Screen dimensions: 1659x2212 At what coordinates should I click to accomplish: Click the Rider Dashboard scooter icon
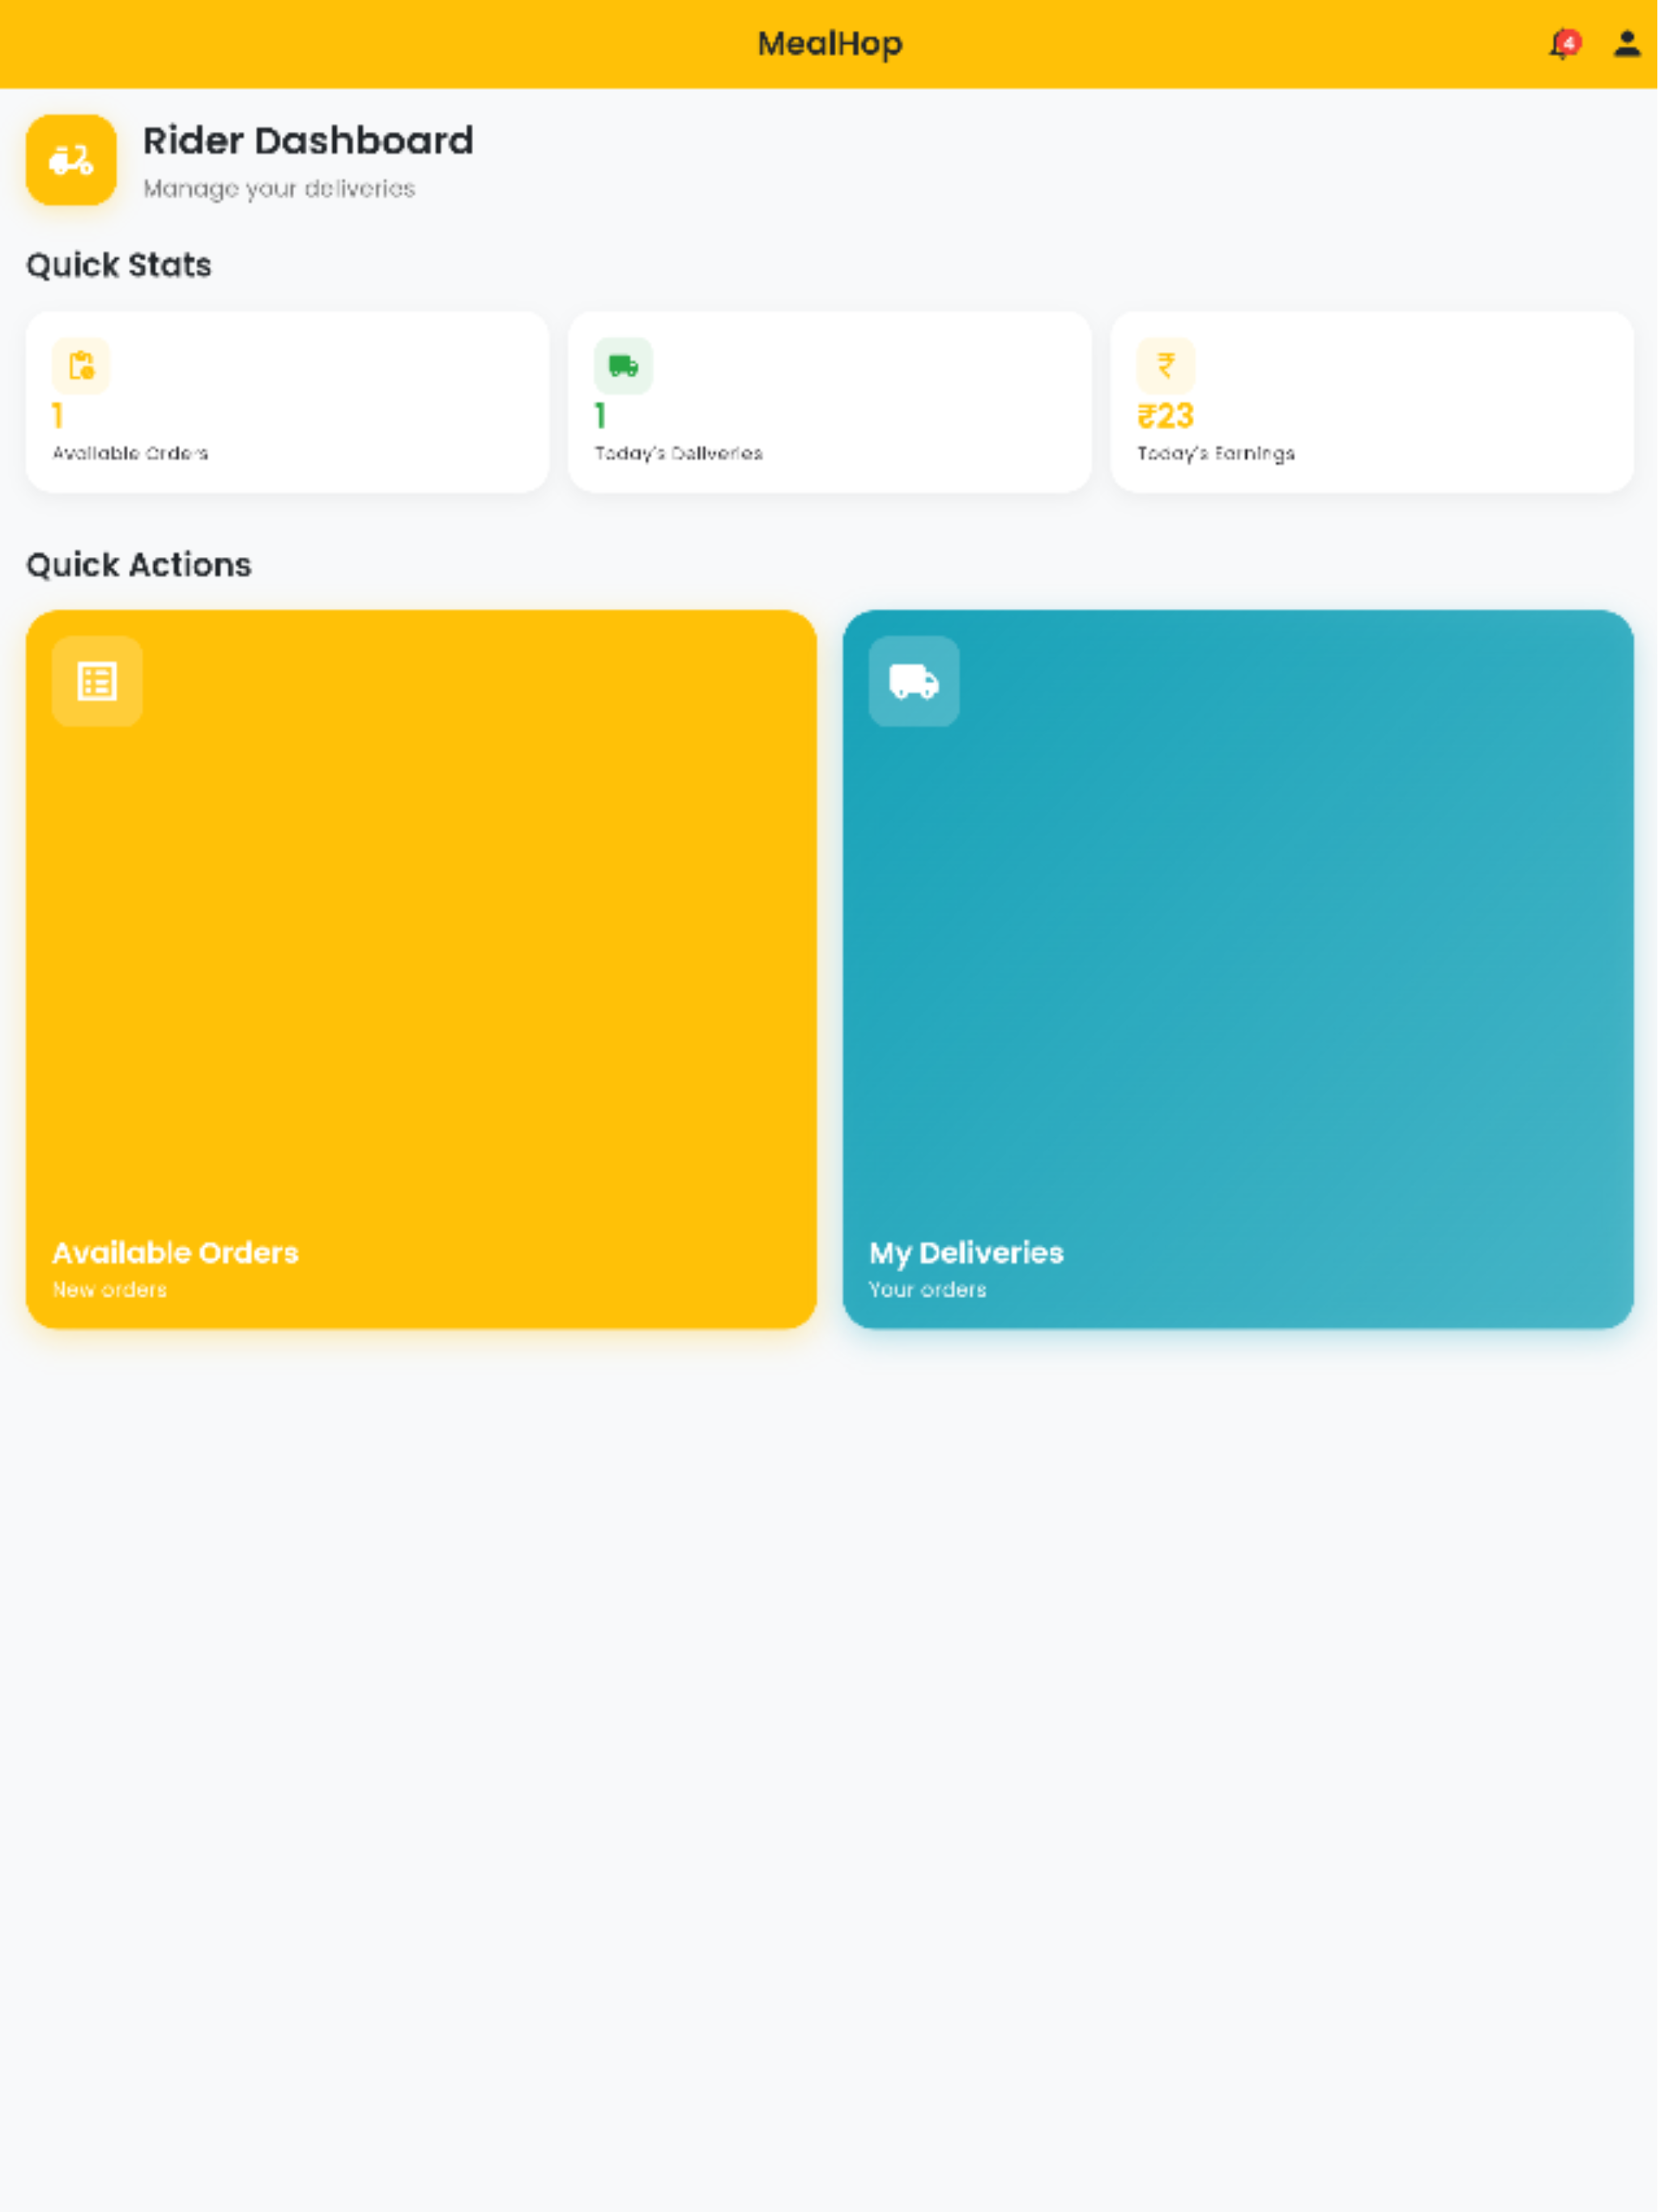tap(71, 160)
